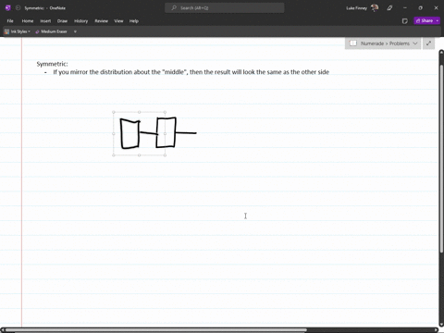Click the full page view expand icon
This screenshot has width=444, height=333.
point(428,43)
